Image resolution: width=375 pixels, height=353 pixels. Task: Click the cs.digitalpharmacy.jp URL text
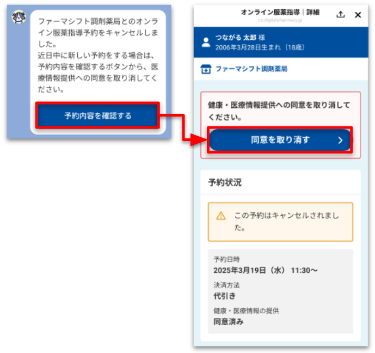pyautogui.click(x=280, y=20)
